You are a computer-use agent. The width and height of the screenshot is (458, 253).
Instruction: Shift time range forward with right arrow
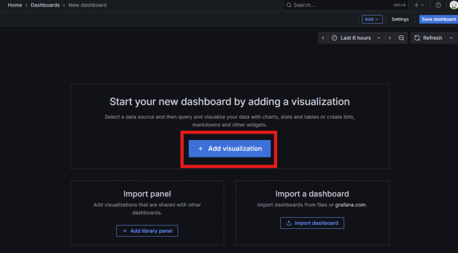(x=390, y=38)
